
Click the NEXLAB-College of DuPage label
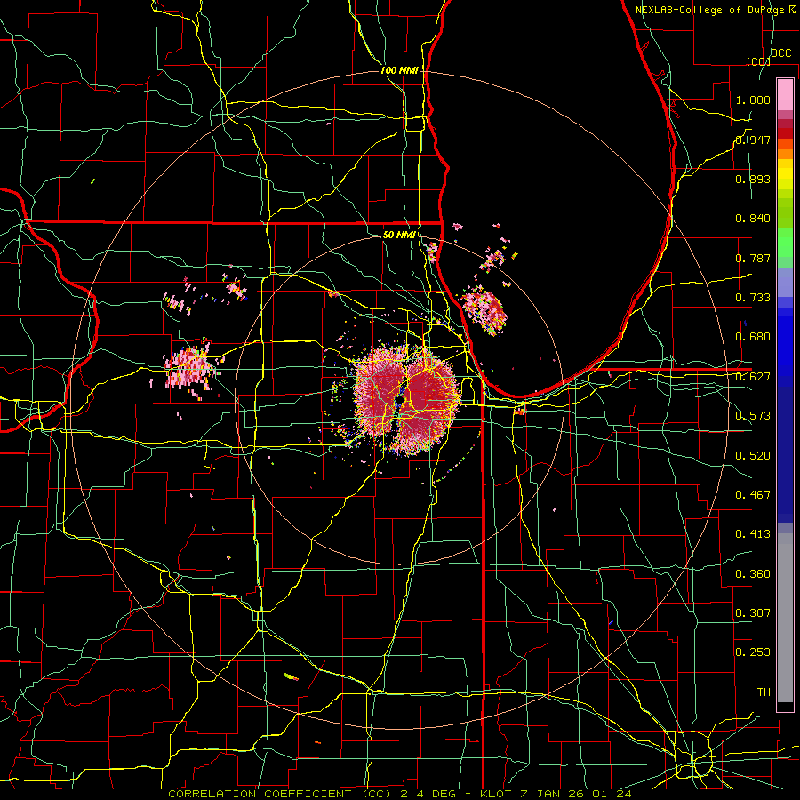point(709,10)
